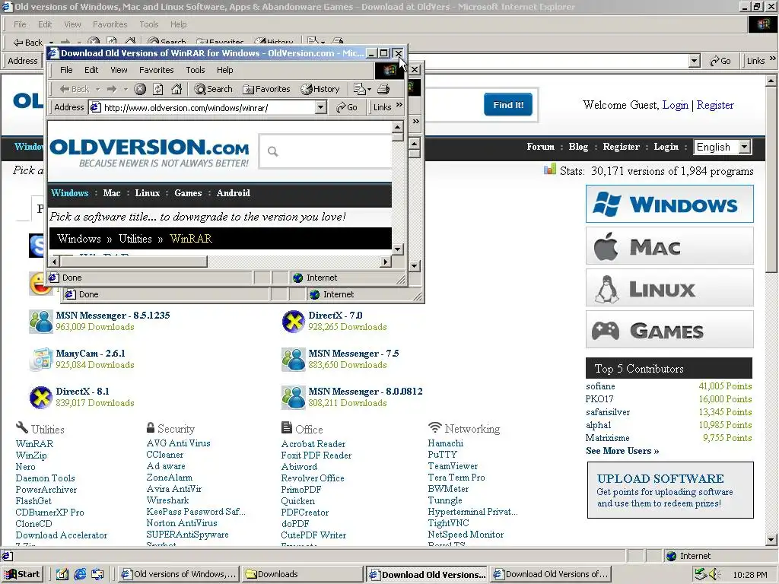
Task: Click horizontal scrollbar thumb in WinRAR popup
Action: click(x=134, y=262)
